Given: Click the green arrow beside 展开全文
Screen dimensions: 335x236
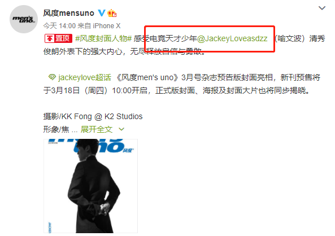Looking at the screenshot, I should 121,129.
